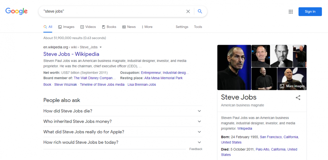Open search Tools
328x160 pixels.
point(198,27)
